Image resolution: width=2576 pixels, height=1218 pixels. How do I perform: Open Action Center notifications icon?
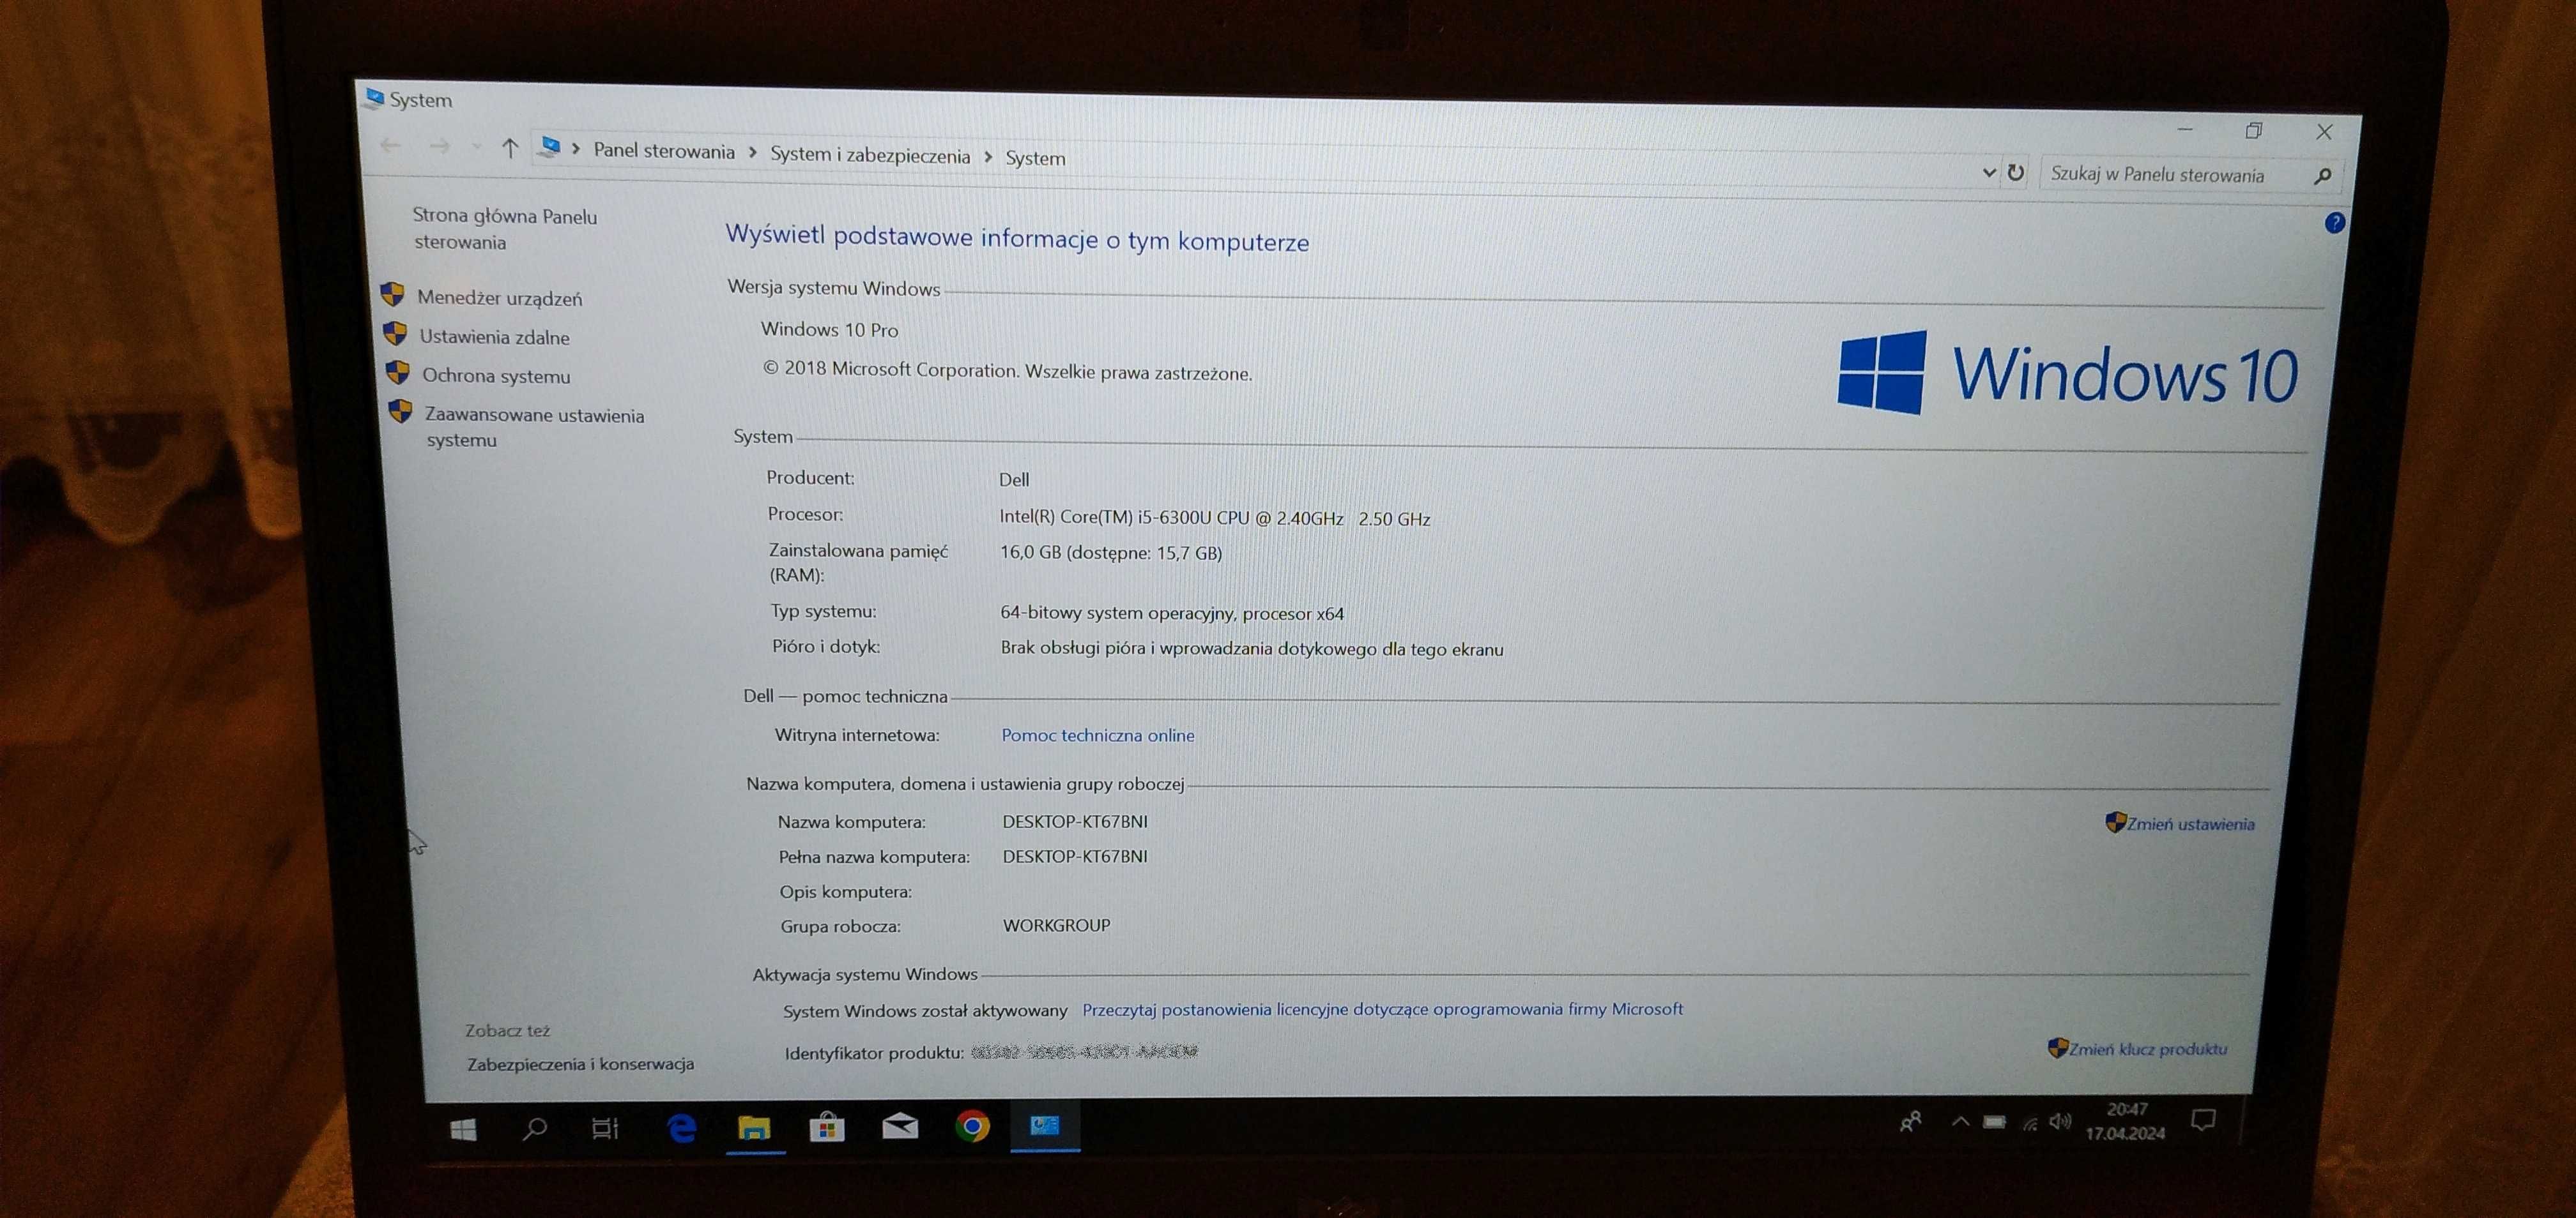click(x=2203, y=1120)
